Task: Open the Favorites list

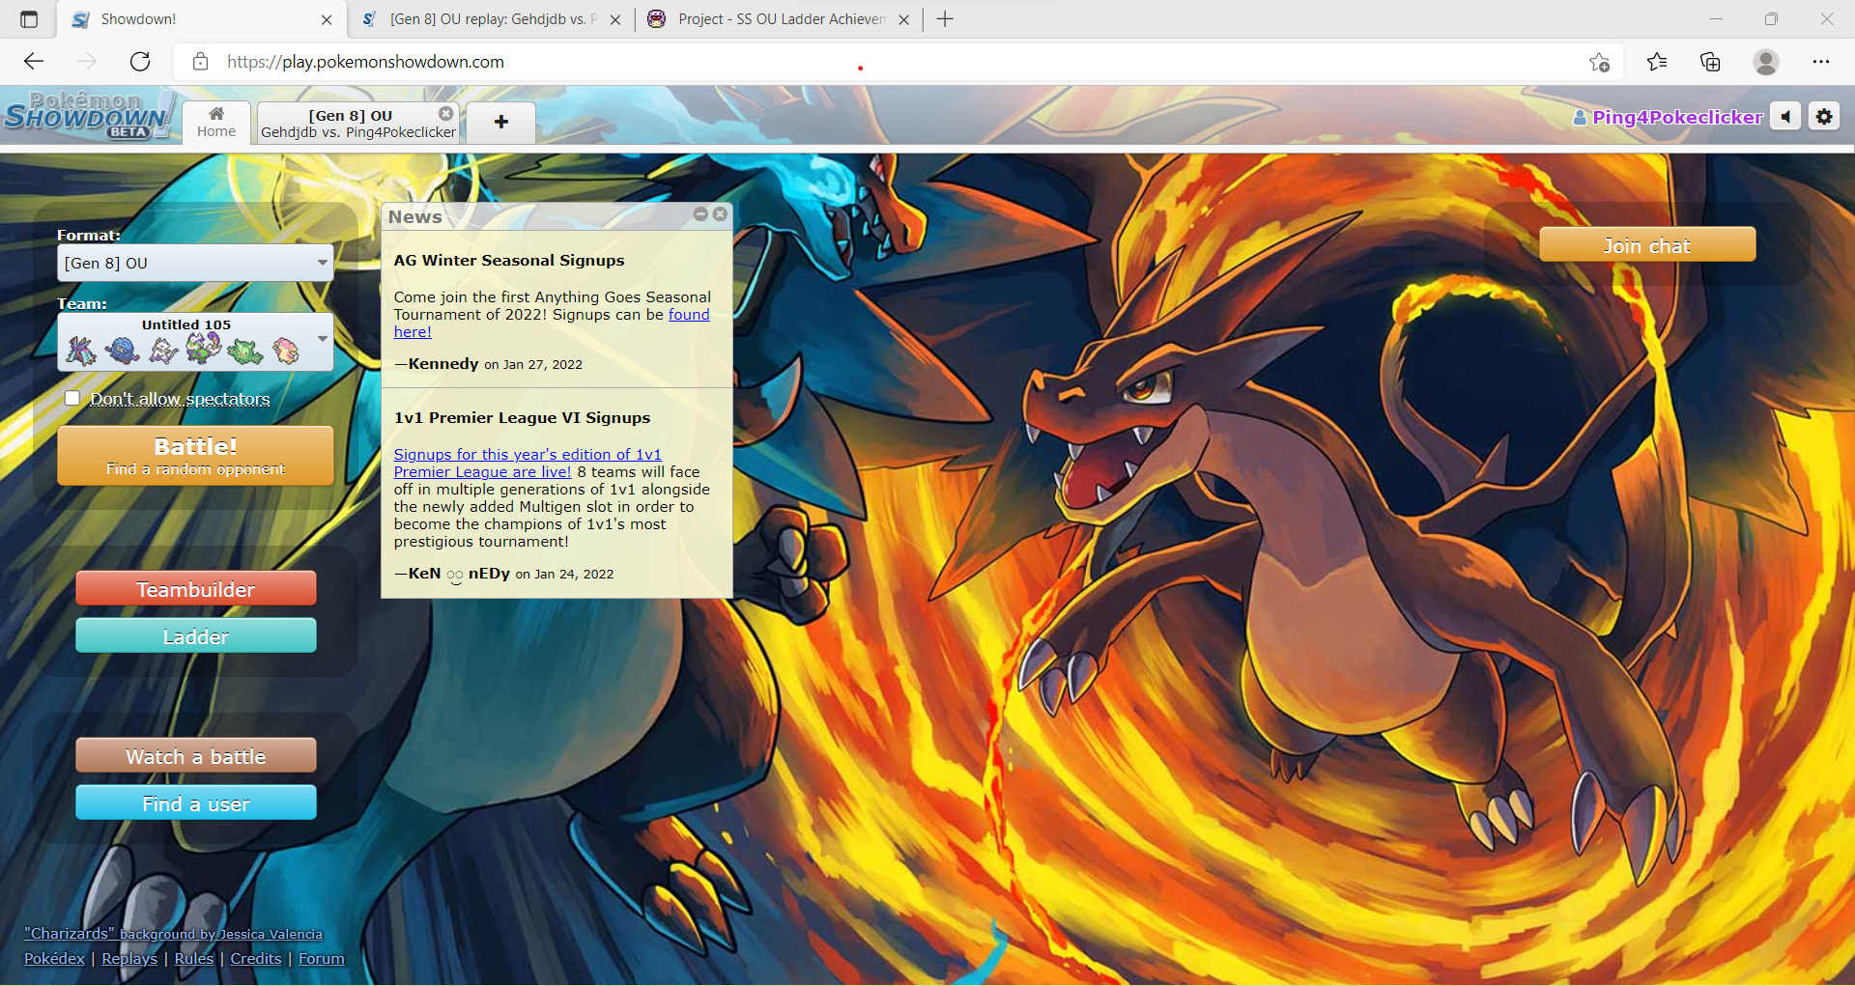Action: click(x=1657, y=62)
